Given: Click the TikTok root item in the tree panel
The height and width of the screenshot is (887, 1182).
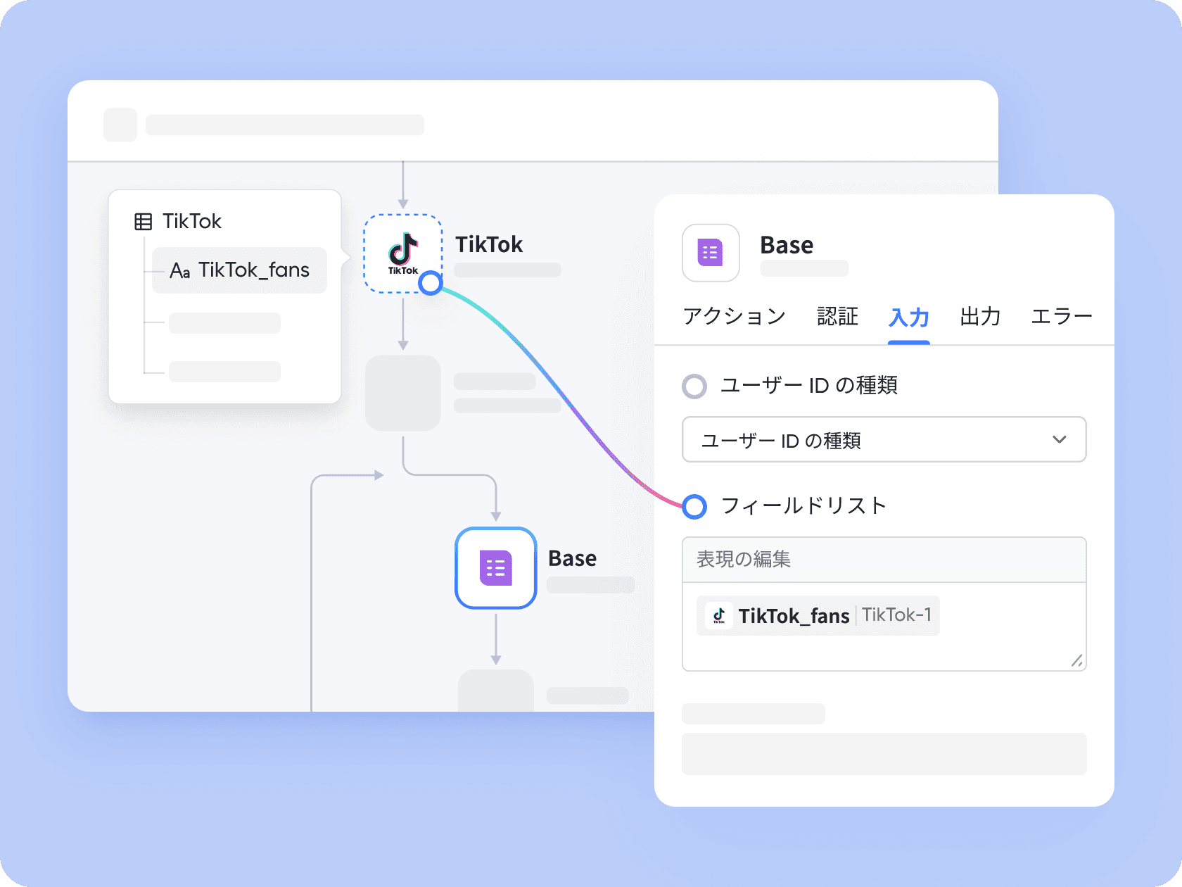Looking at the screenshot, I should tap(178, 222).
